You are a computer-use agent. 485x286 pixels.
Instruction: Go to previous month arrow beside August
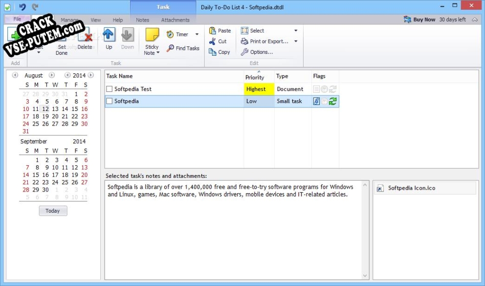coord(15,75)
